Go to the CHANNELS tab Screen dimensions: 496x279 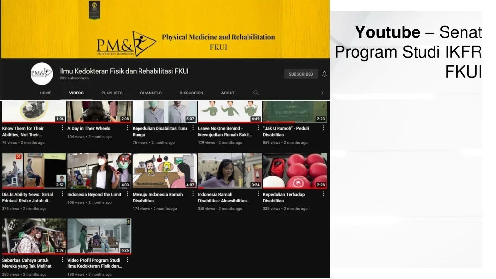tap(151, 93)
